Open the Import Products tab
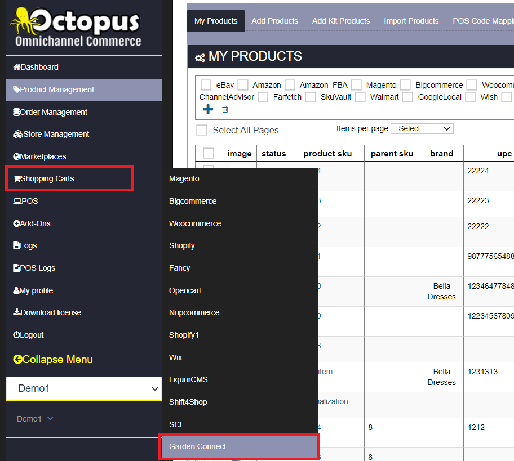The height and width of the screenshot is (461, 514). [411, 21]
